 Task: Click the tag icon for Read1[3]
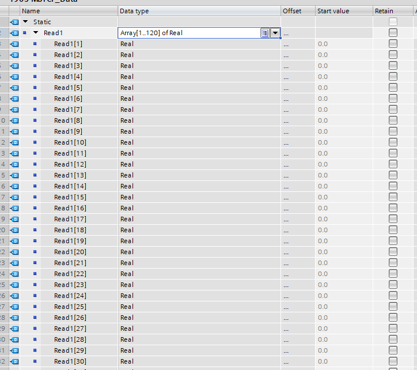pyautogui.click(x=14, y=66)
